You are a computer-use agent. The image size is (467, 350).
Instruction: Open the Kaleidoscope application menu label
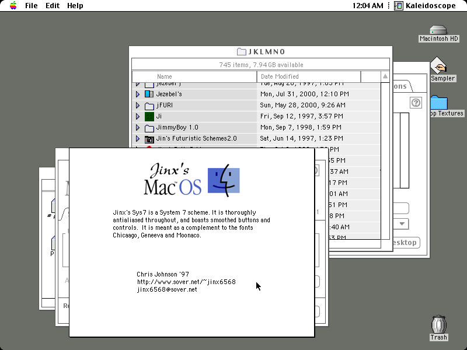point(430,6)
